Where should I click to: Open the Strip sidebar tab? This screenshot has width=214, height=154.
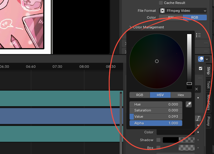point(208,71)
